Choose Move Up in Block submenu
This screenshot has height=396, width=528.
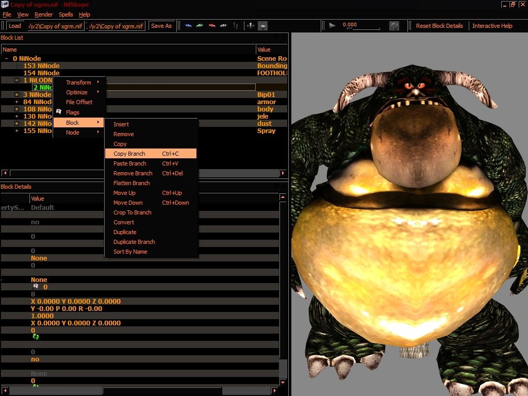[151, 193]
